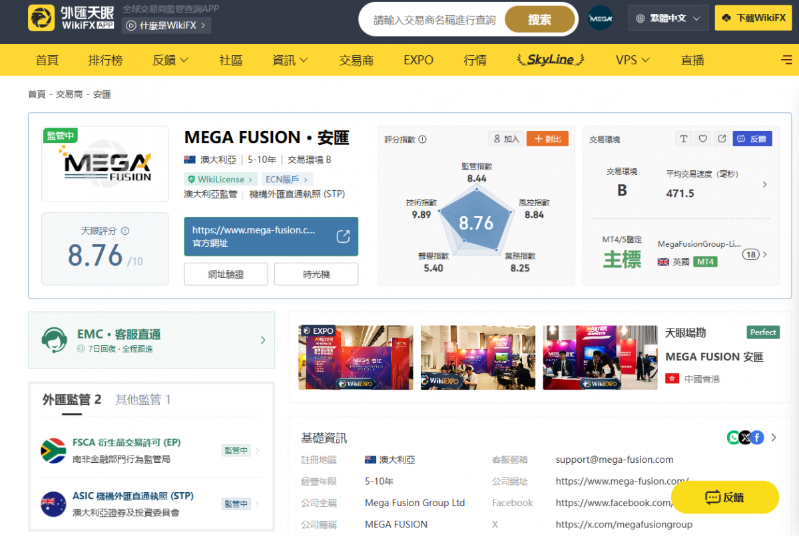This screenshot has width=799, height=536.
Task: Click the WikiFX eagle logo icon
Action: coord(41,18)
